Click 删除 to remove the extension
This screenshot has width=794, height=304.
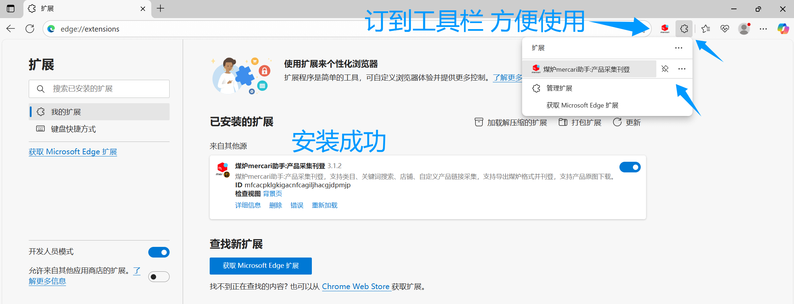click(x=276, y=205)
